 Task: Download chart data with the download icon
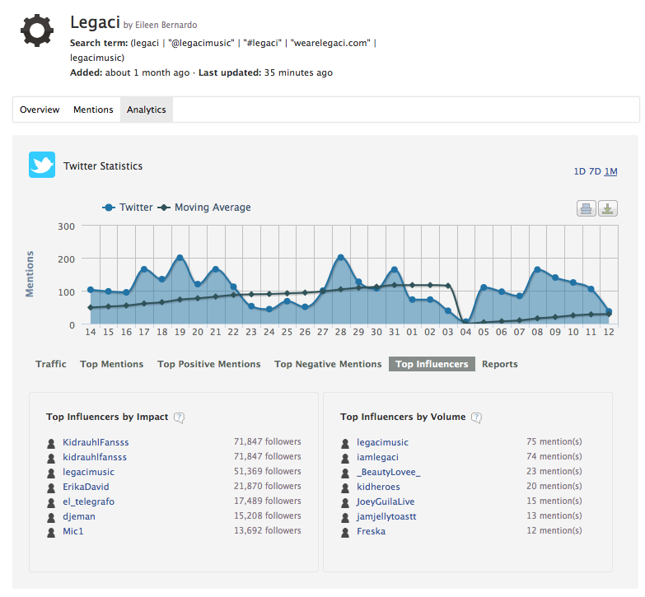pos(608,208)
